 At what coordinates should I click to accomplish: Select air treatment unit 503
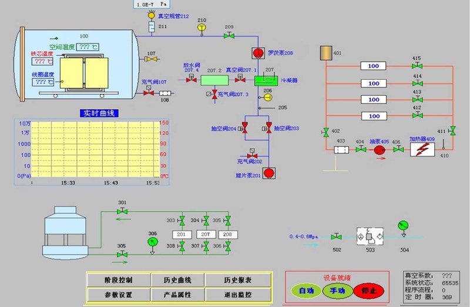pyautogui.click(x=370, y=237)
